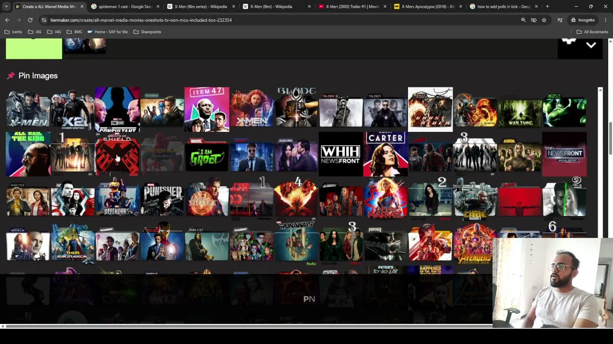Click the thumbnail placed in the green tier row

(x=85, y=46)
